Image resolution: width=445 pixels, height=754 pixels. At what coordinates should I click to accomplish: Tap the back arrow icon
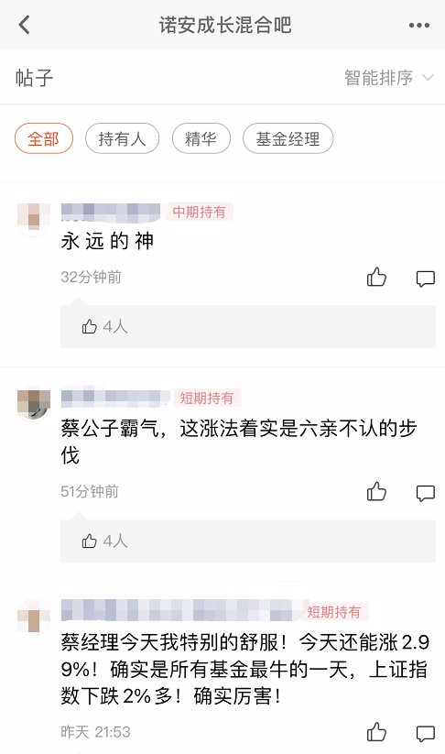click(24, 25)
